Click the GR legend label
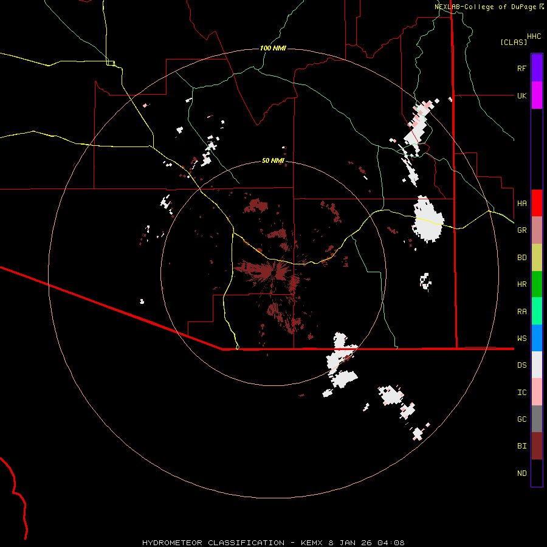 [x=521, y=230]
